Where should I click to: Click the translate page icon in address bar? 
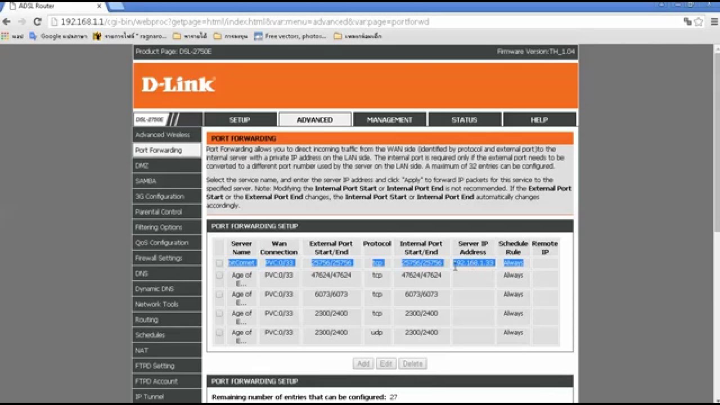688,21
